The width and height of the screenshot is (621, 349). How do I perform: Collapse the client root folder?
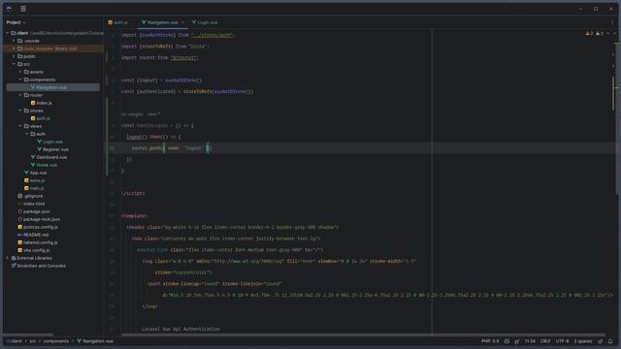click(8, 33)
